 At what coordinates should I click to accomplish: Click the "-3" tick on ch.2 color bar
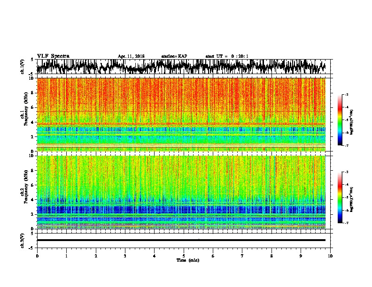pyautogui.click(x=346, y=172)
